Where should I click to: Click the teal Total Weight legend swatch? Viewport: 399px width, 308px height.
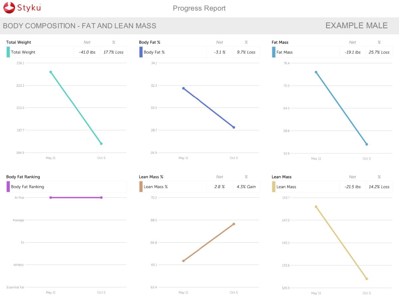(8, 52)
